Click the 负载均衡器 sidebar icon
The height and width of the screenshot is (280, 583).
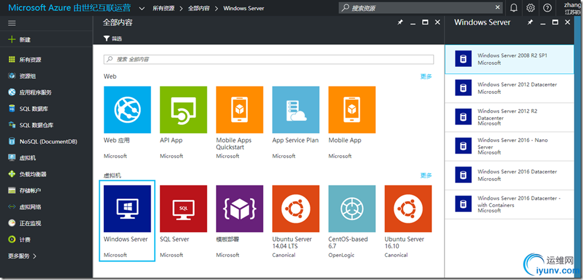(x=12, y=174)
